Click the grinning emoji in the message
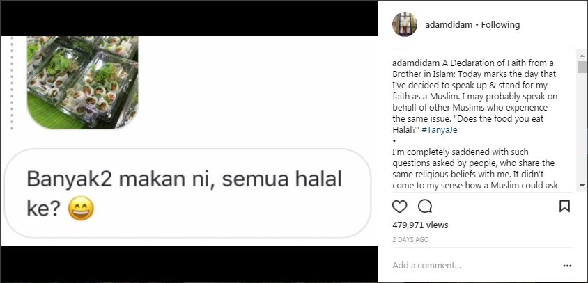Viewport: 588px width, 283px height. point(81,209)
